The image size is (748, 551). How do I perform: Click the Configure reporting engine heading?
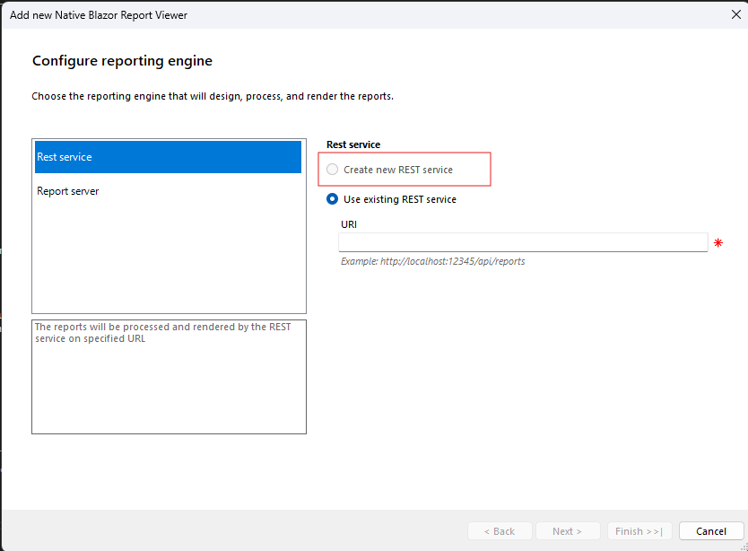(x=122, y=60)
